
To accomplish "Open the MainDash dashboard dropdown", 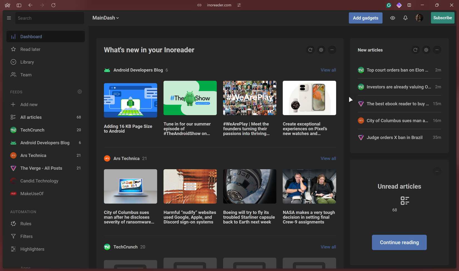I will pyautogui.click(x=106, y=18).
